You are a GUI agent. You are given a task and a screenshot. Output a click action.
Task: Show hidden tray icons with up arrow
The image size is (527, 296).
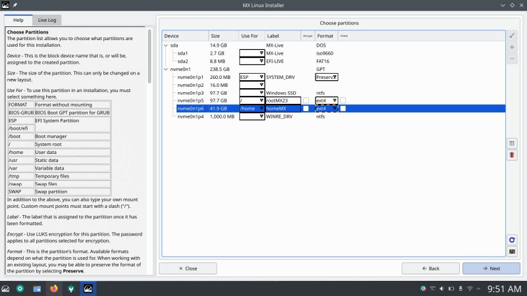click(479, 289)
